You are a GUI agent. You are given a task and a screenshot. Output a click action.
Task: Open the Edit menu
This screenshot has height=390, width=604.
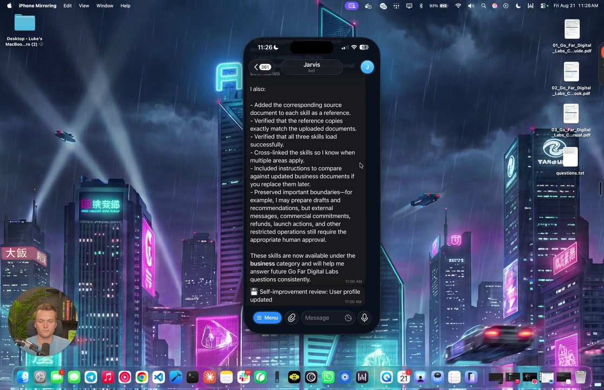click(67, 6)
